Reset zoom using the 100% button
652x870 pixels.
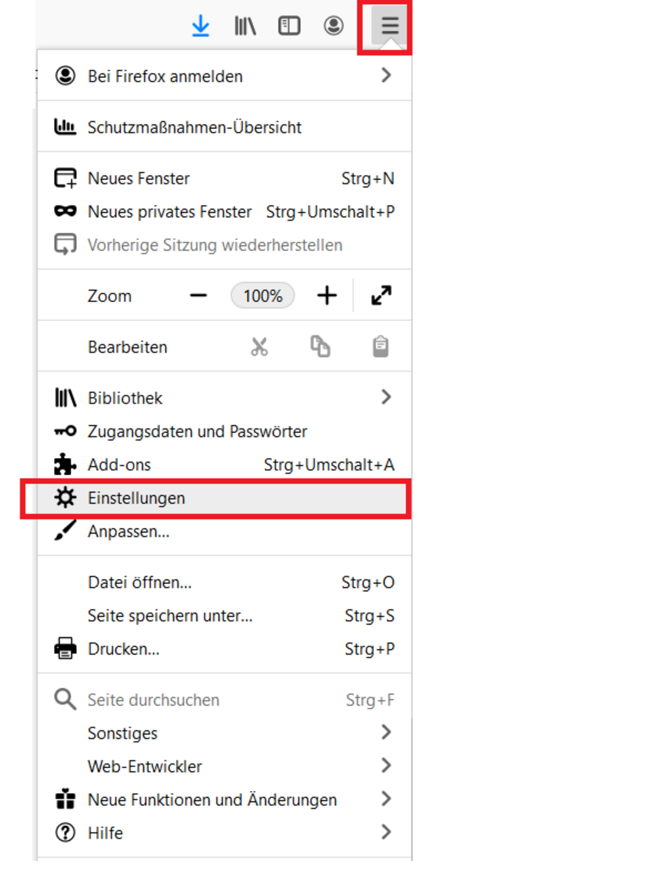click(x=262, y=296)
